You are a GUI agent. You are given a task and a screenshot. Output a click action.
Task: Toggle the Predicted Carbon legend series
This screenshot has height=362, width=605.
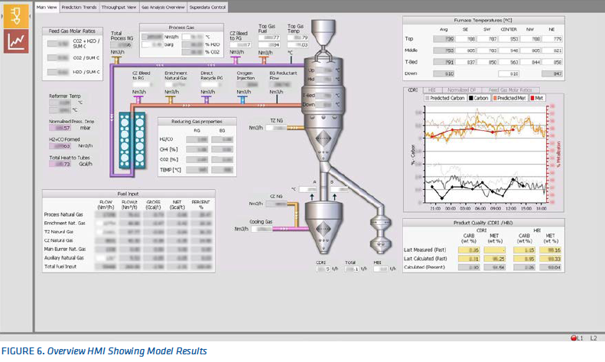point(444,99)
